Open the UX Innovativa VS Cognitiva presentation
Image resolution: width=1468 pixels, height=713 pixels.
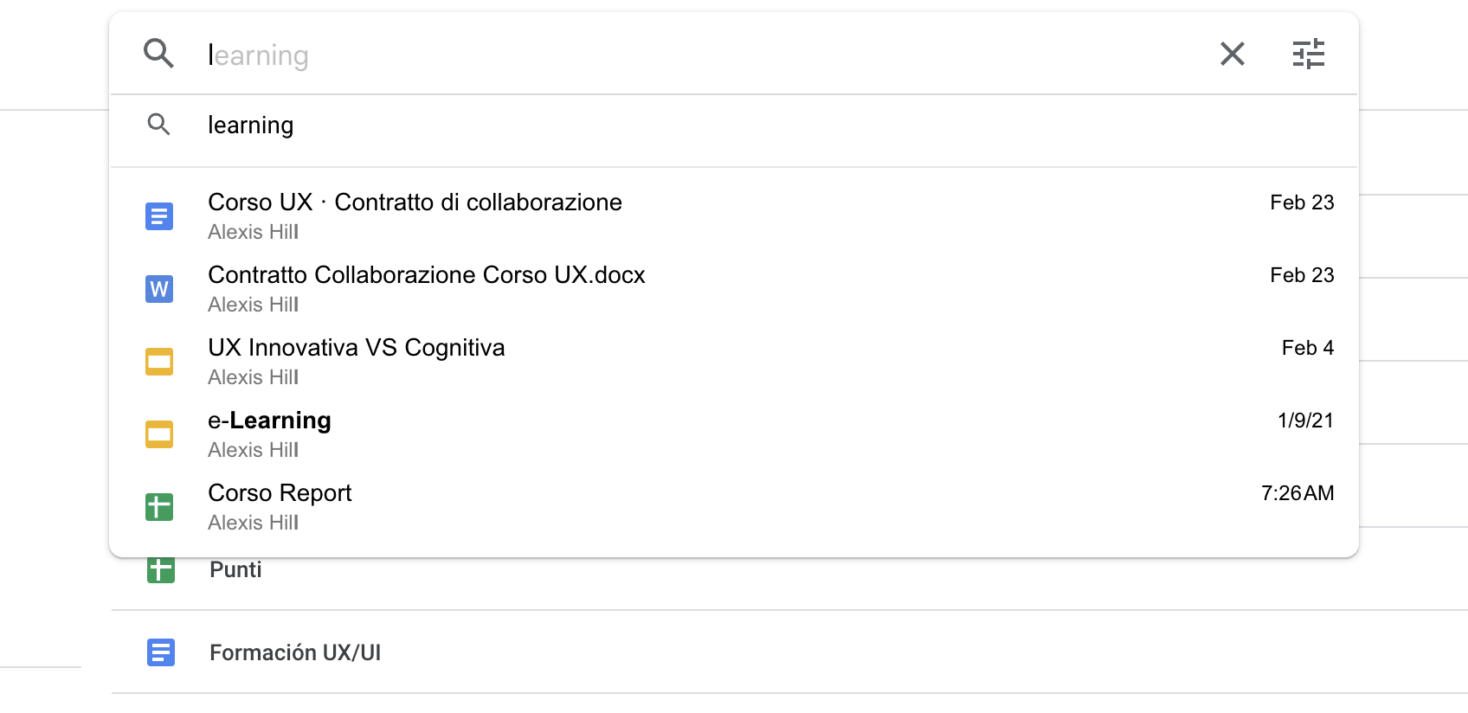[x=356, y=348]
